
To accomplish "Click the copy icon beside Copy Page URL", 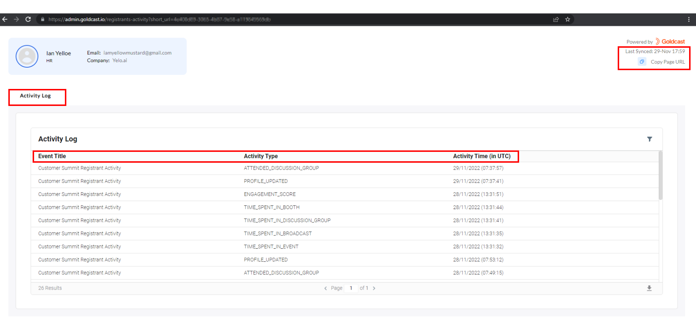I will tap(642, 62).
